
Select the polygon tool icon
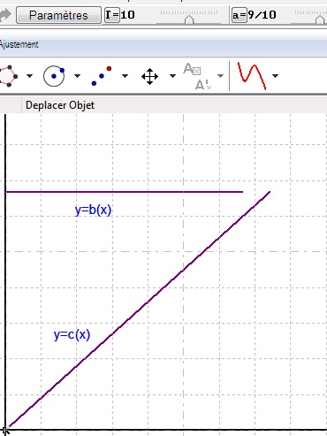(x=8, y=76)
